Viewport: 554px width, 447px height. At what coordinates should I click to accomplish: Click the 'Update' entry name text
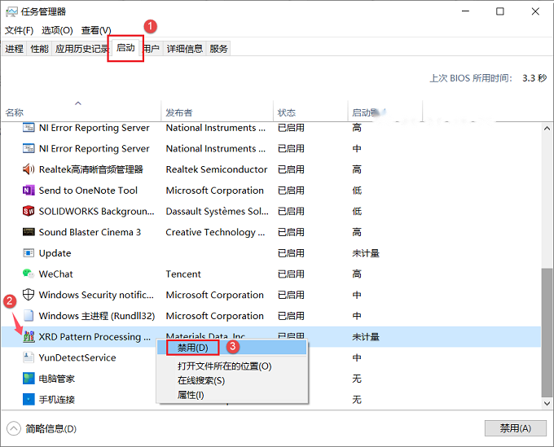[55, 253]
